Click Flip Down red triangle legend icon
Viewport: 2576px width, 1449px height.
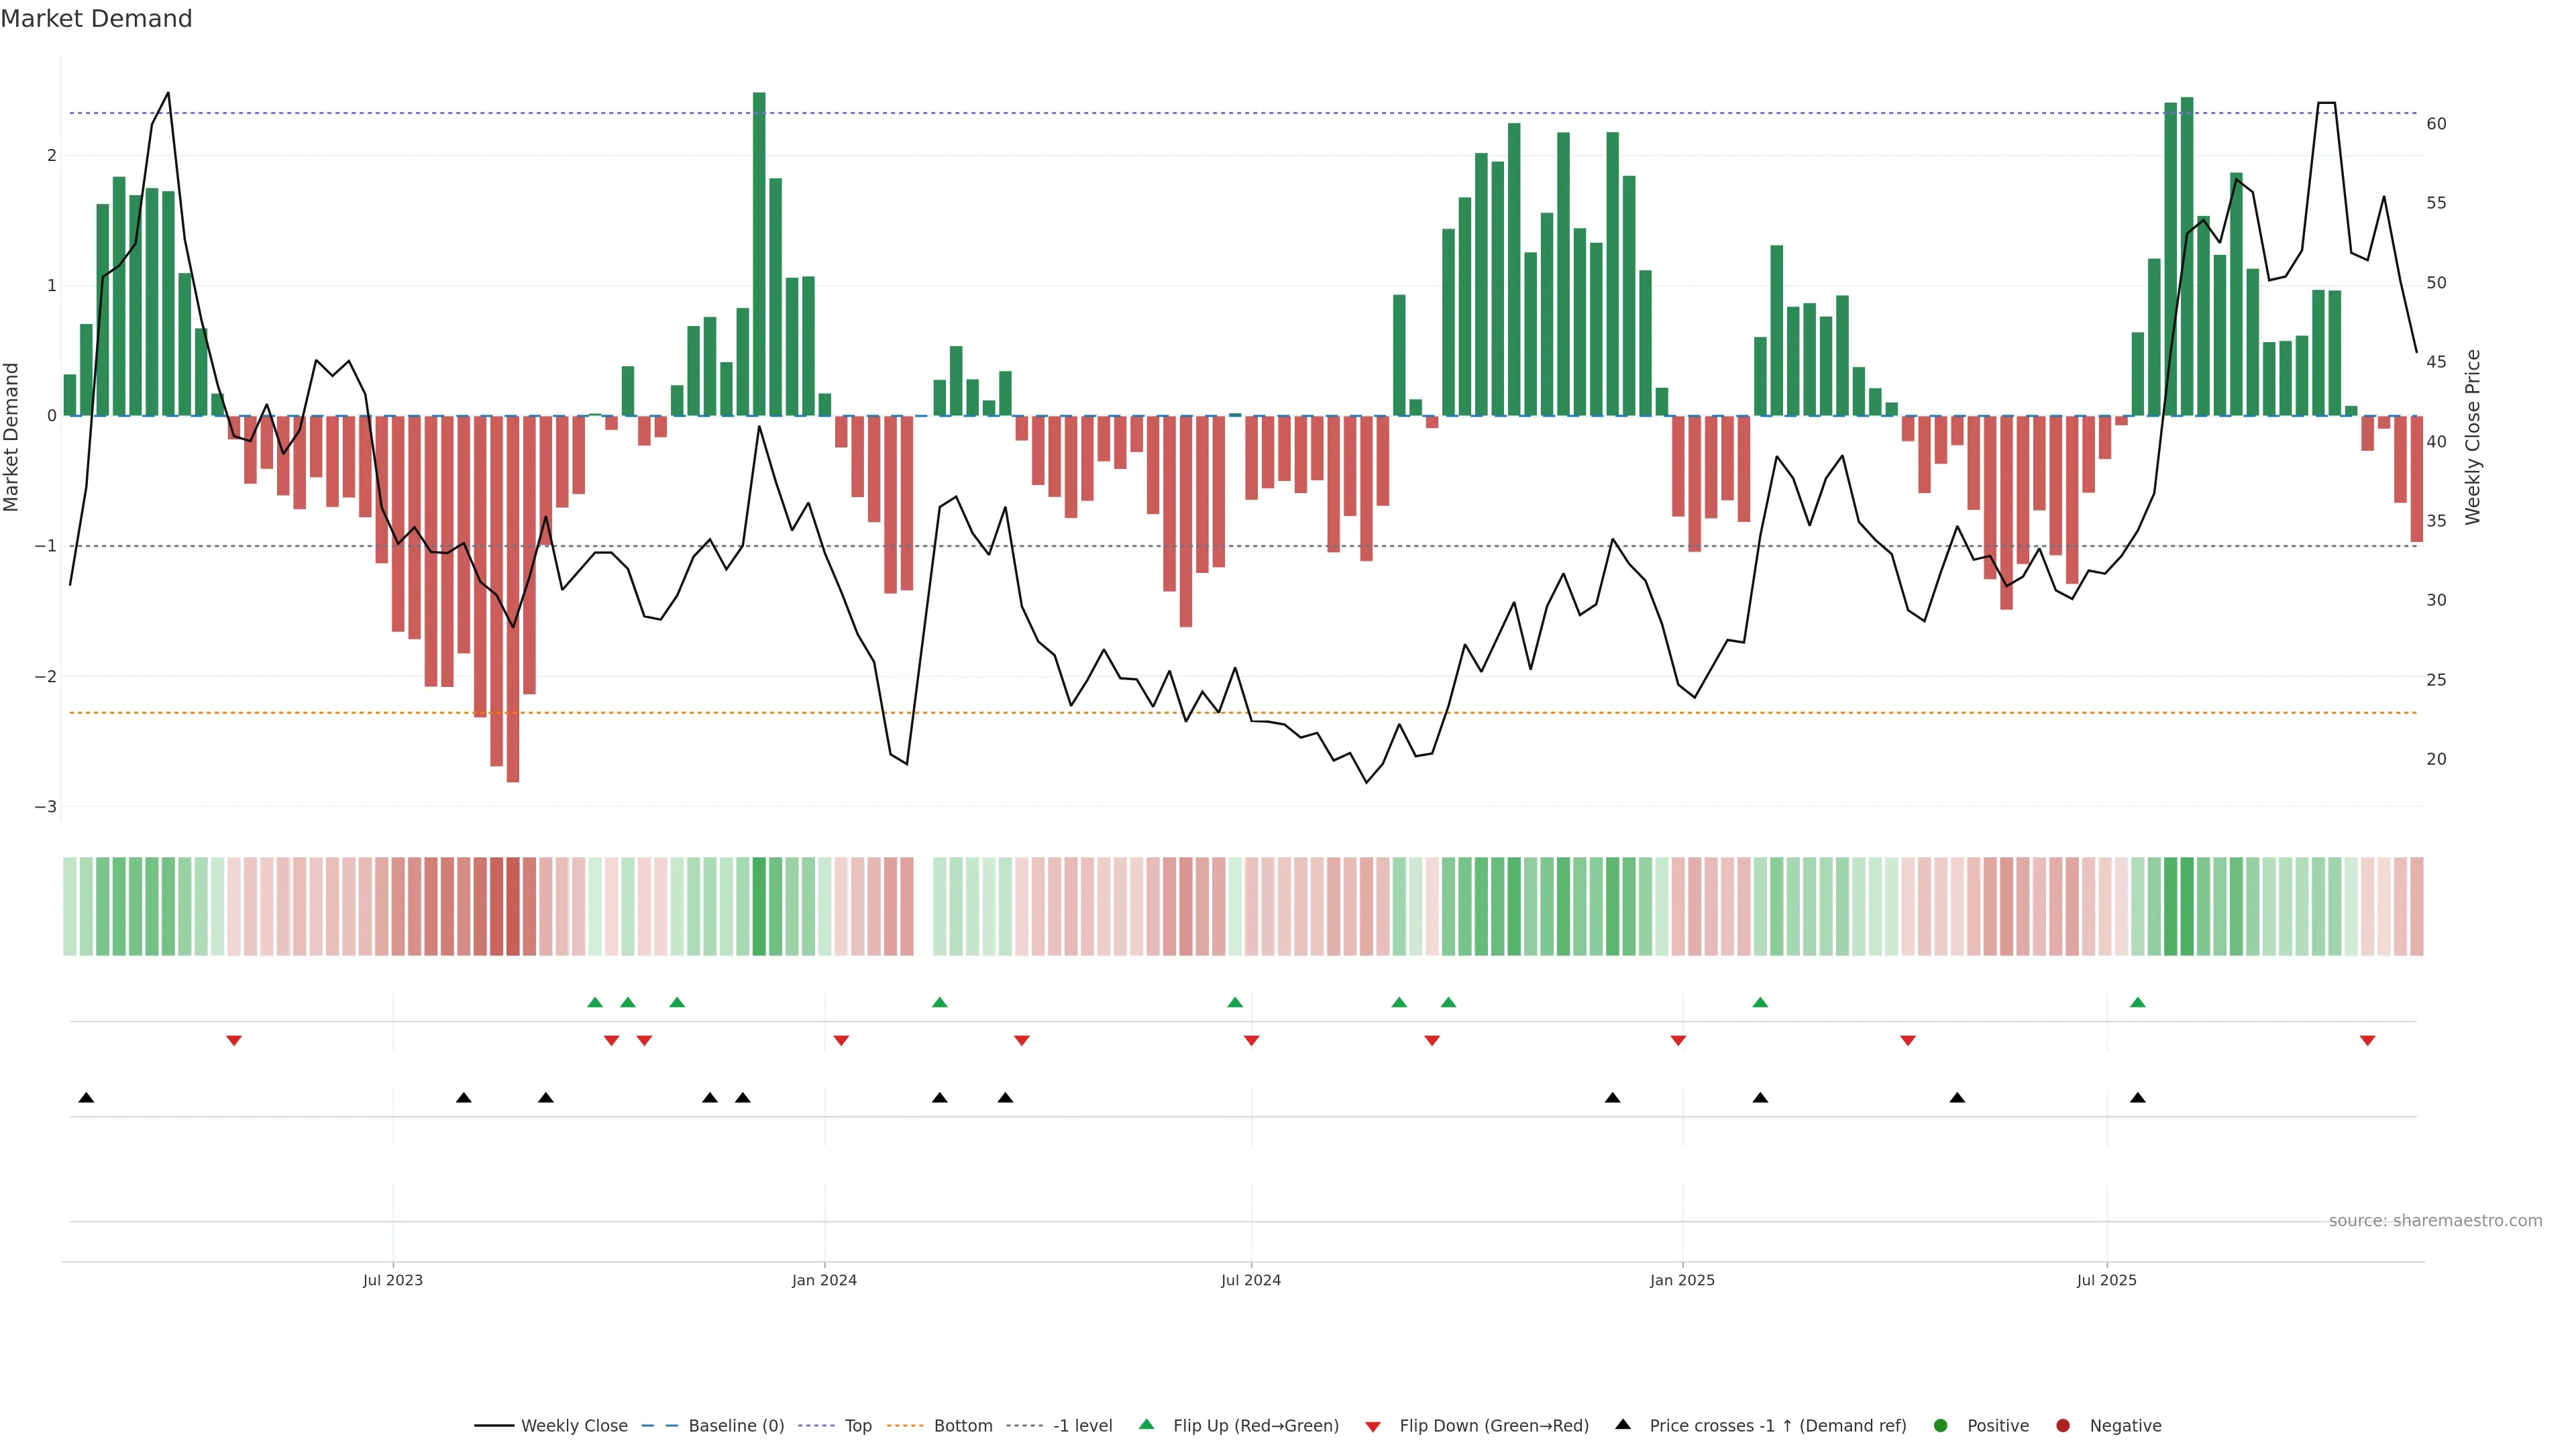point(1373,1426)
